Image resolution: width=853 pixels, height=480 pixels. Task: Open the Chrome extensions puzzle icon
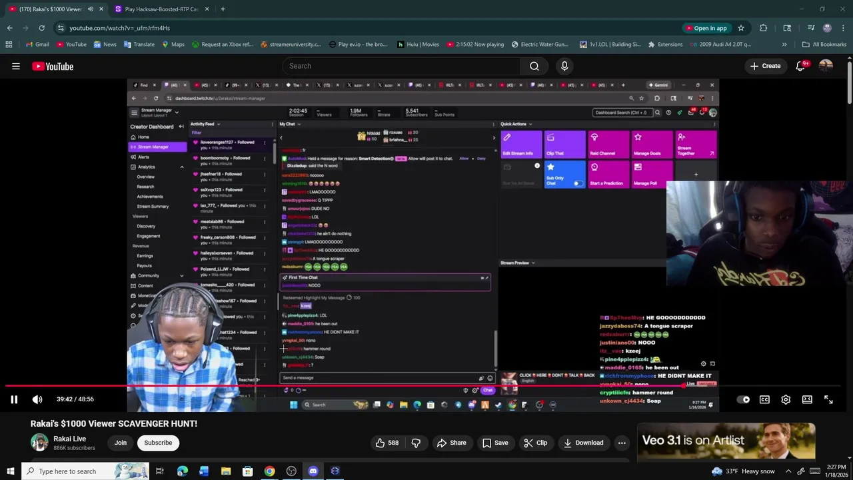pos(763,28)
